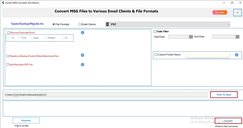Open the hamburger menu icon

(x=237, y=12)
